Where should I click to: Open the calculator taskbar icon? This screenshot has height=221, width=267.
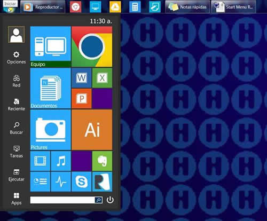click(x=135, y=7)
